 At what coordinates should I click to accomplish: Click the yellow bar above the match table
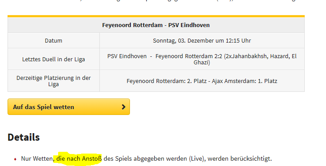(x=156, y=16)
